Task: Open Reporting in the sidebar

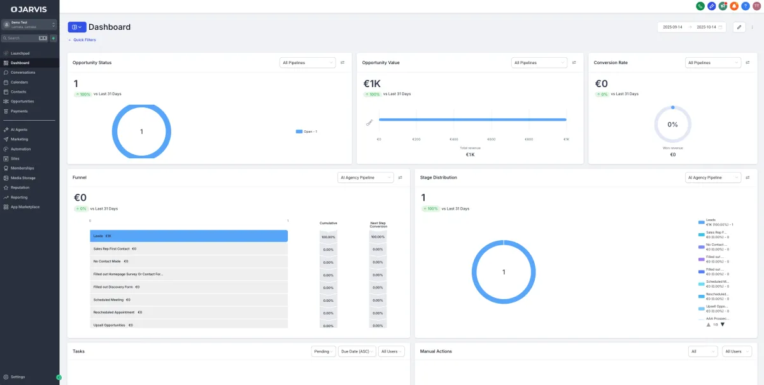Action: point(29,197)
